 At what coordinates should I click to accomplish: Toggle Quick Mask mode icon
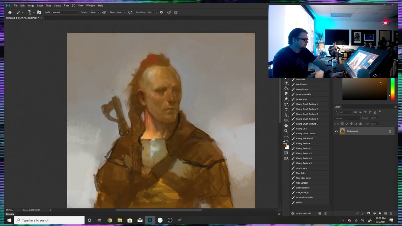click(286, 153)
